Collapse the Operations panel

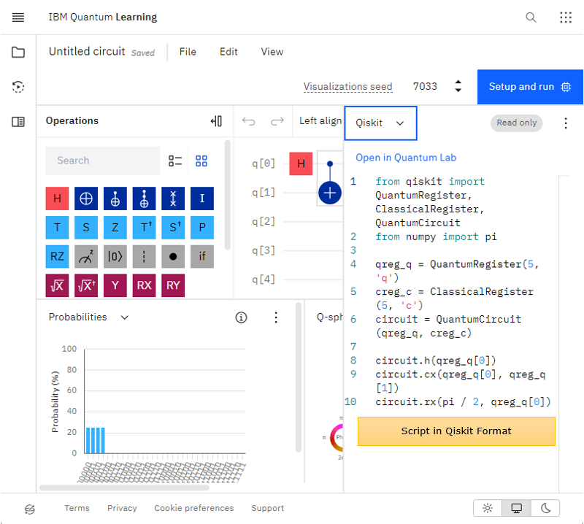(x=216, y=121)
